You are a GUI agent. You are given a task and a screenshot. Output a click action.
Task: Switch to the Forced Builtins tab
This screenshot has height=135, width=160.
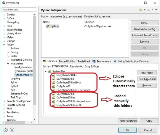coord(67,61)
